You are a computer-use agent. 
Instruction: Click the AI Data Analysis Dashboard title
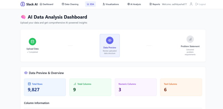pyautogui.click(x=57, y=17)
